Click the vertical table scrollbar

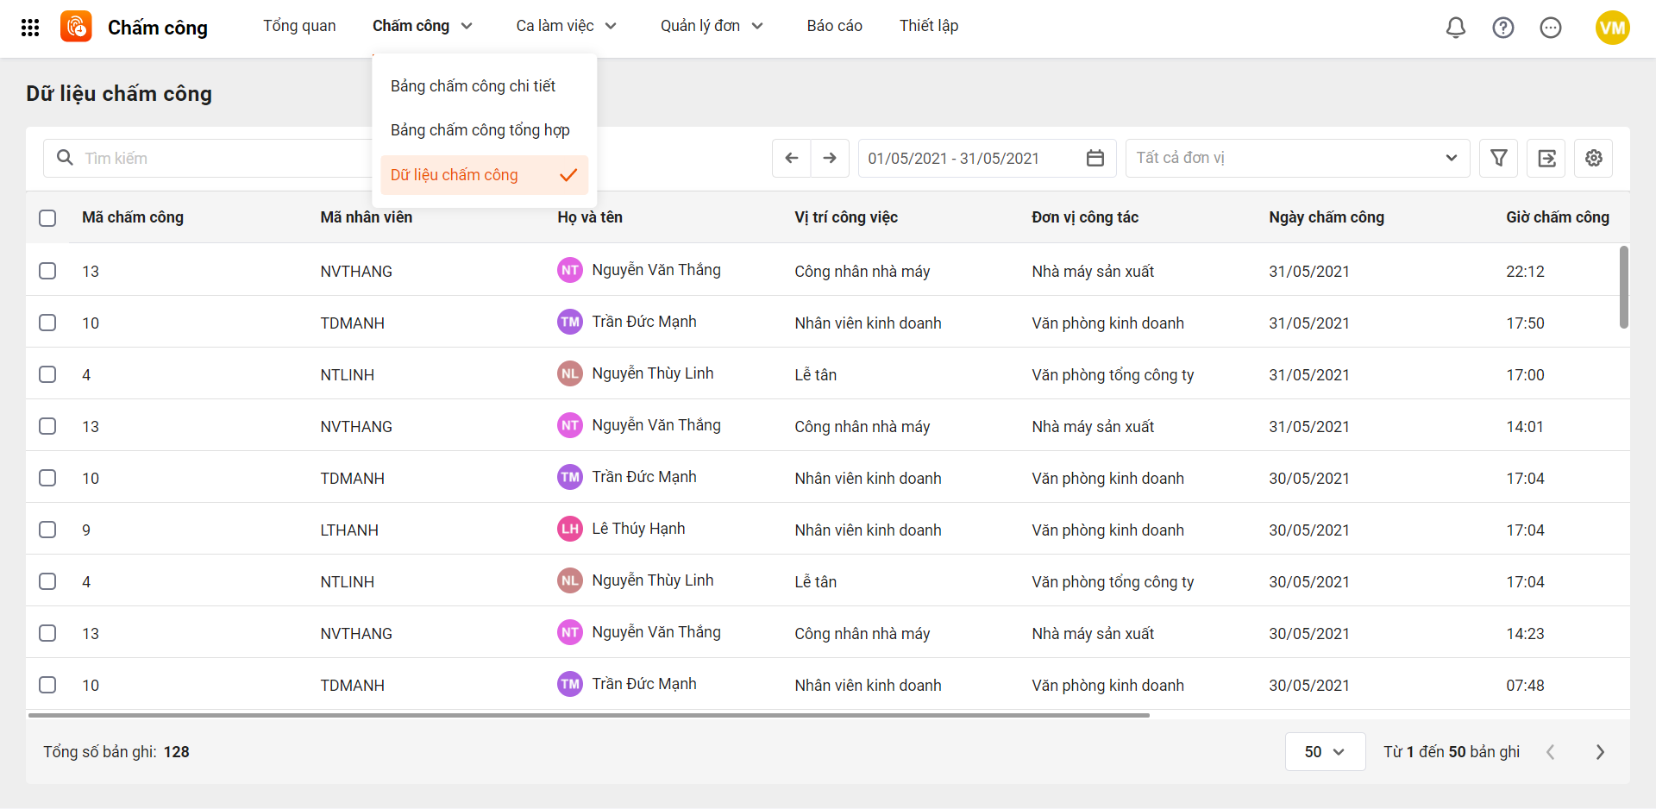(1623, 287)
